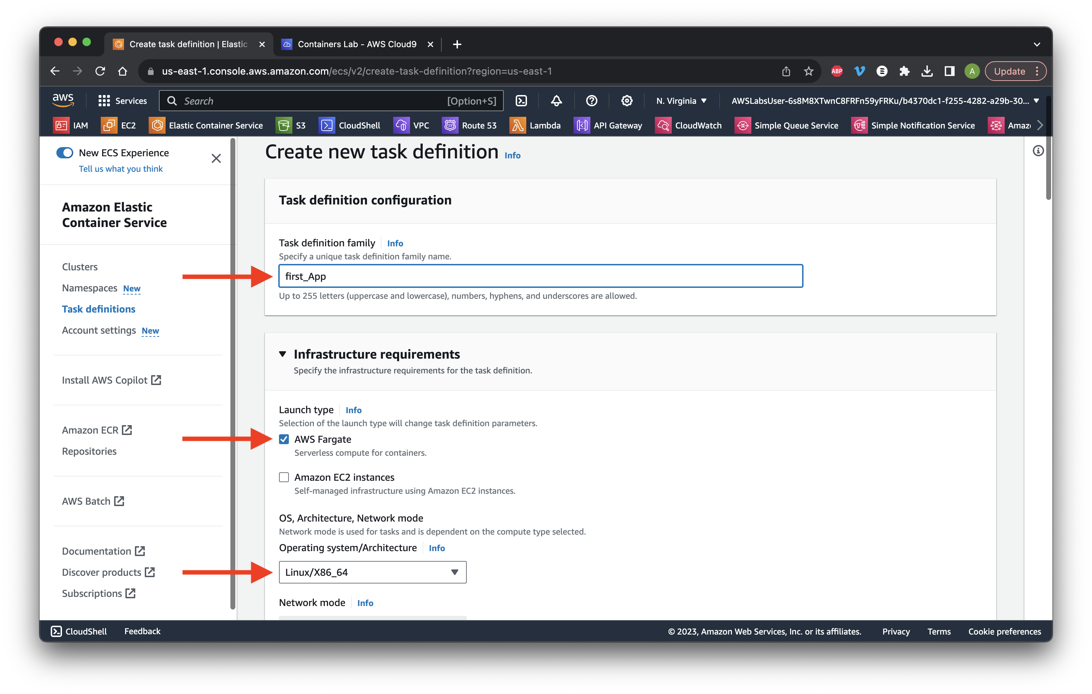Open the Install AWS Copilot link
Viewport: 1092px width, 694px height.
pos(112,380)
